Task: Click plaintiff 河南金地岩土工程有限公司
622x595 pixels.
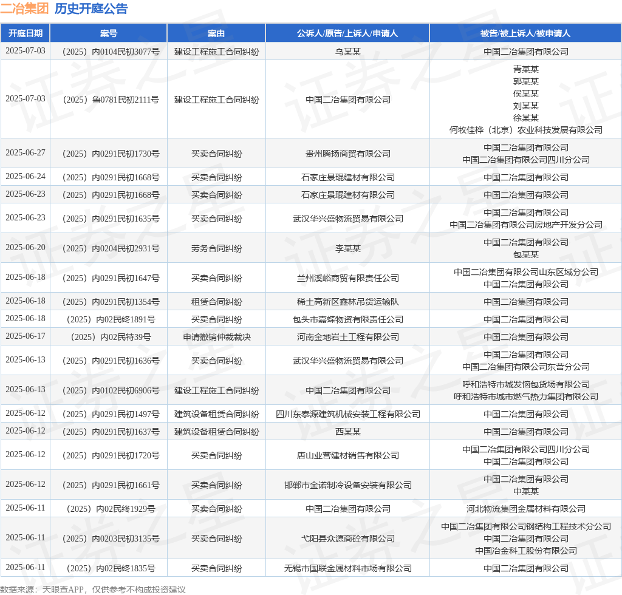Action: 348,337
